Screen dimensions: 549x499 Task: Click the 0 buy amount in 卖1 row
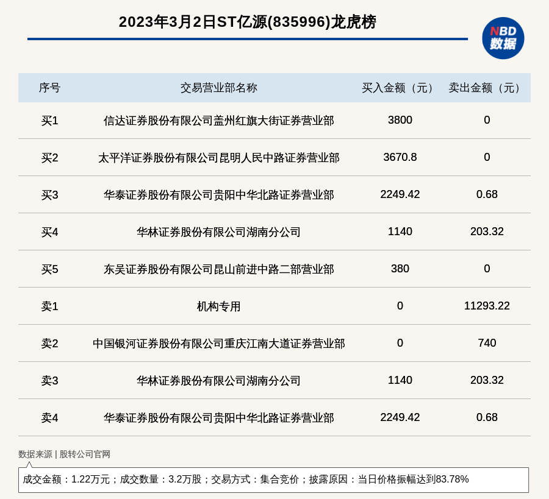[x=400, y=306]
